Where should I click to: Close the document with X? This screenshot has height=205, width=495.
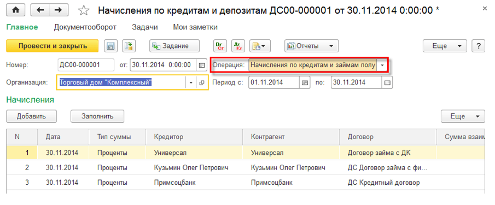point(485,9)
